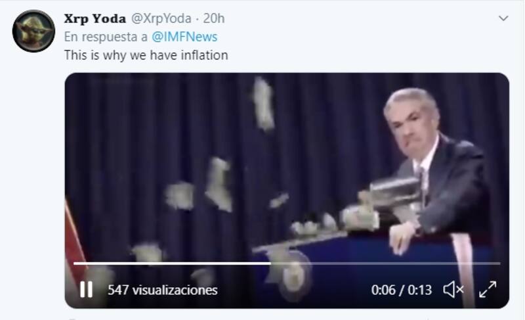Viewport: 525px width, 320px height.
Task: Click the 547 visualizaciones view counter
Action: click(x=162, y=290)
